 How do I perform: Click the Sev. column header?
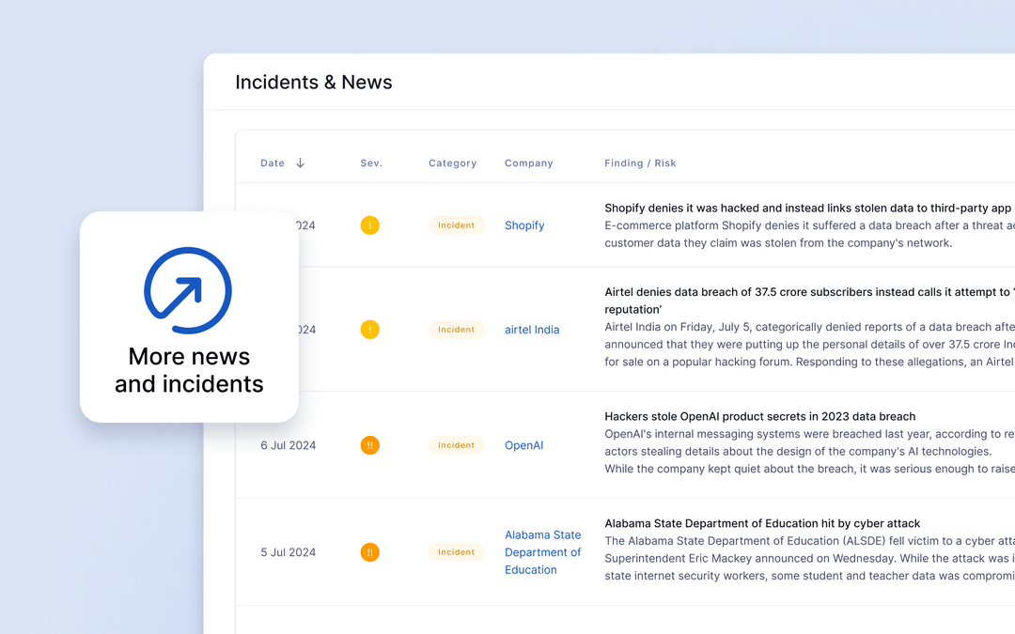click(x=370, y=162)
